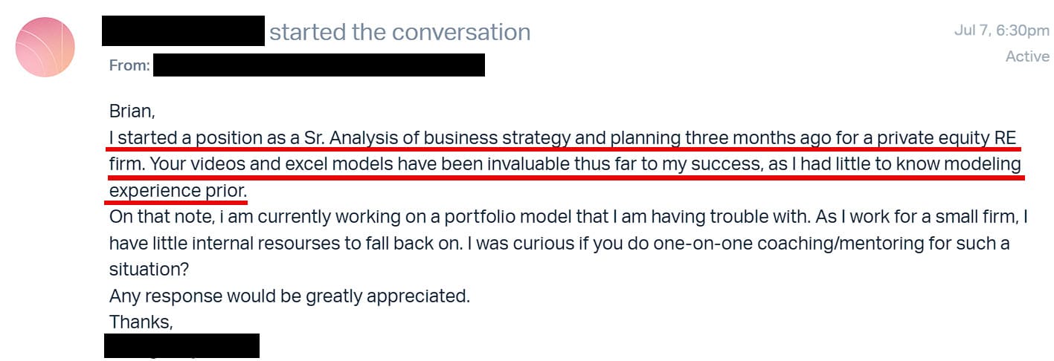The height and width of the screenshot is (361, 1054).
Task: Click the underlined line starting "firm. Your videos"
Action: [565, 165]
